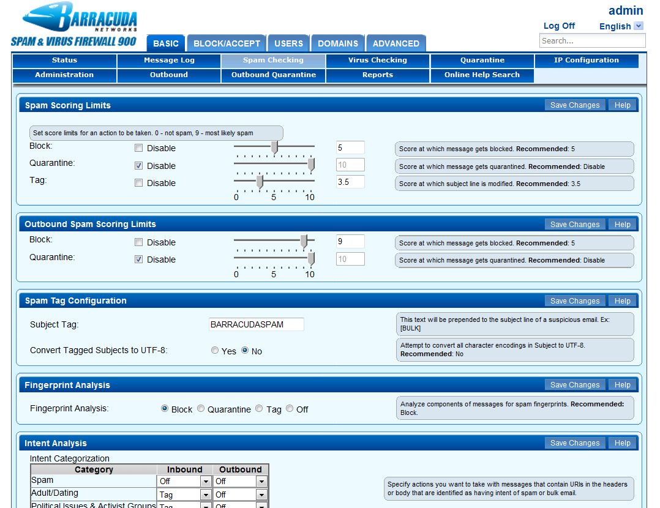Open the Quarantine menu item
Image resolution: width=660 pixels, height=508 pixels.
click(x=482, y=60)
